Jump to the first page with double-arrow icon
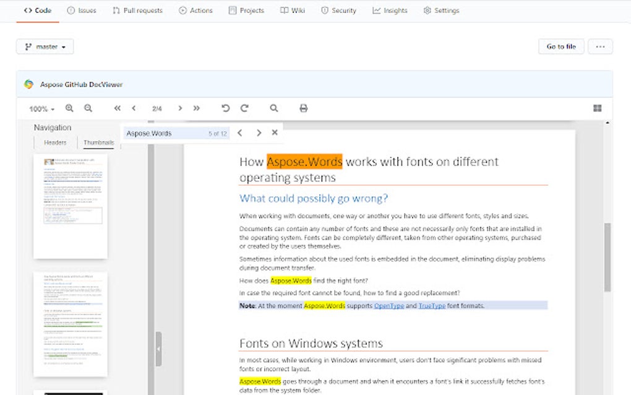The width and height of the screenshot is (631, 395). point(117,108)
